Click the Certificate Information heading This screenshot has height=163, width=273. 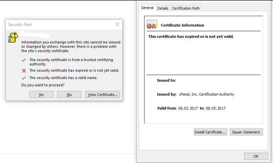(x=183, y=25)
